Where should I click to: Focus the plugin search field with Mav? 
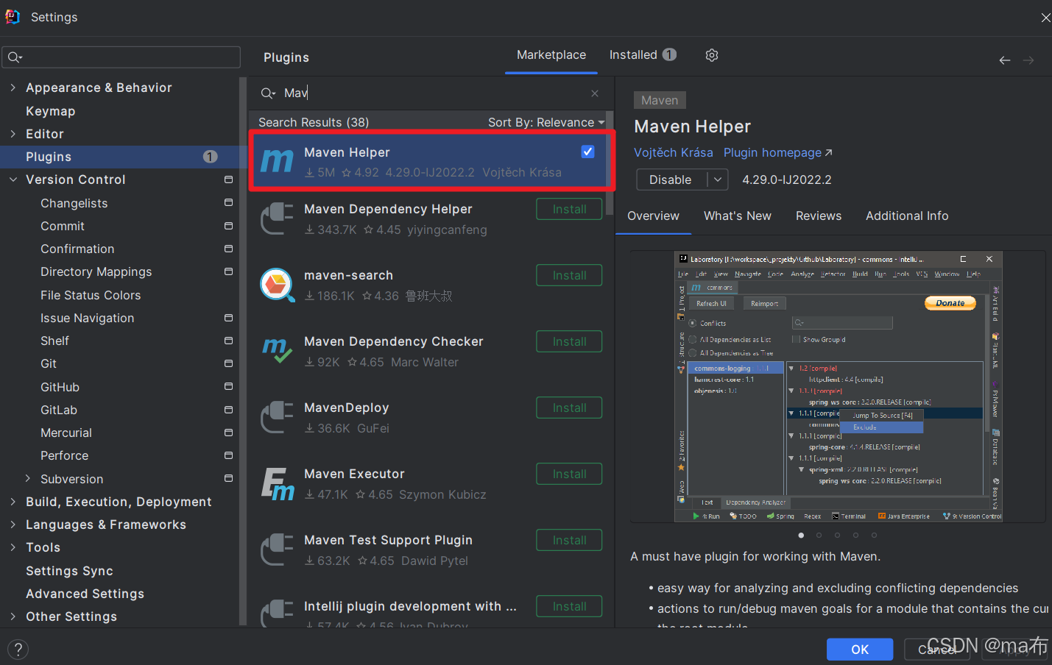[430, 93]
